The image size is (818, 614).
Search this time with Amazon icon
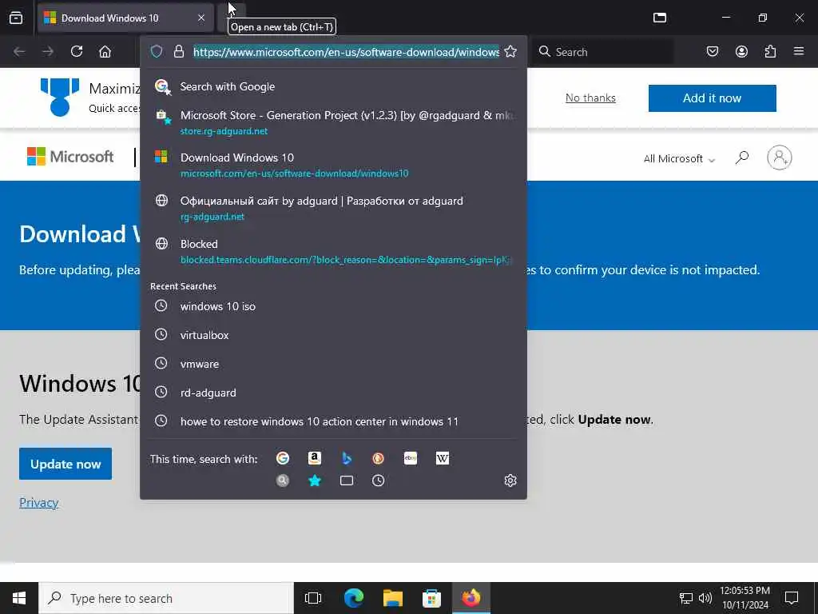tap(315, 458)
